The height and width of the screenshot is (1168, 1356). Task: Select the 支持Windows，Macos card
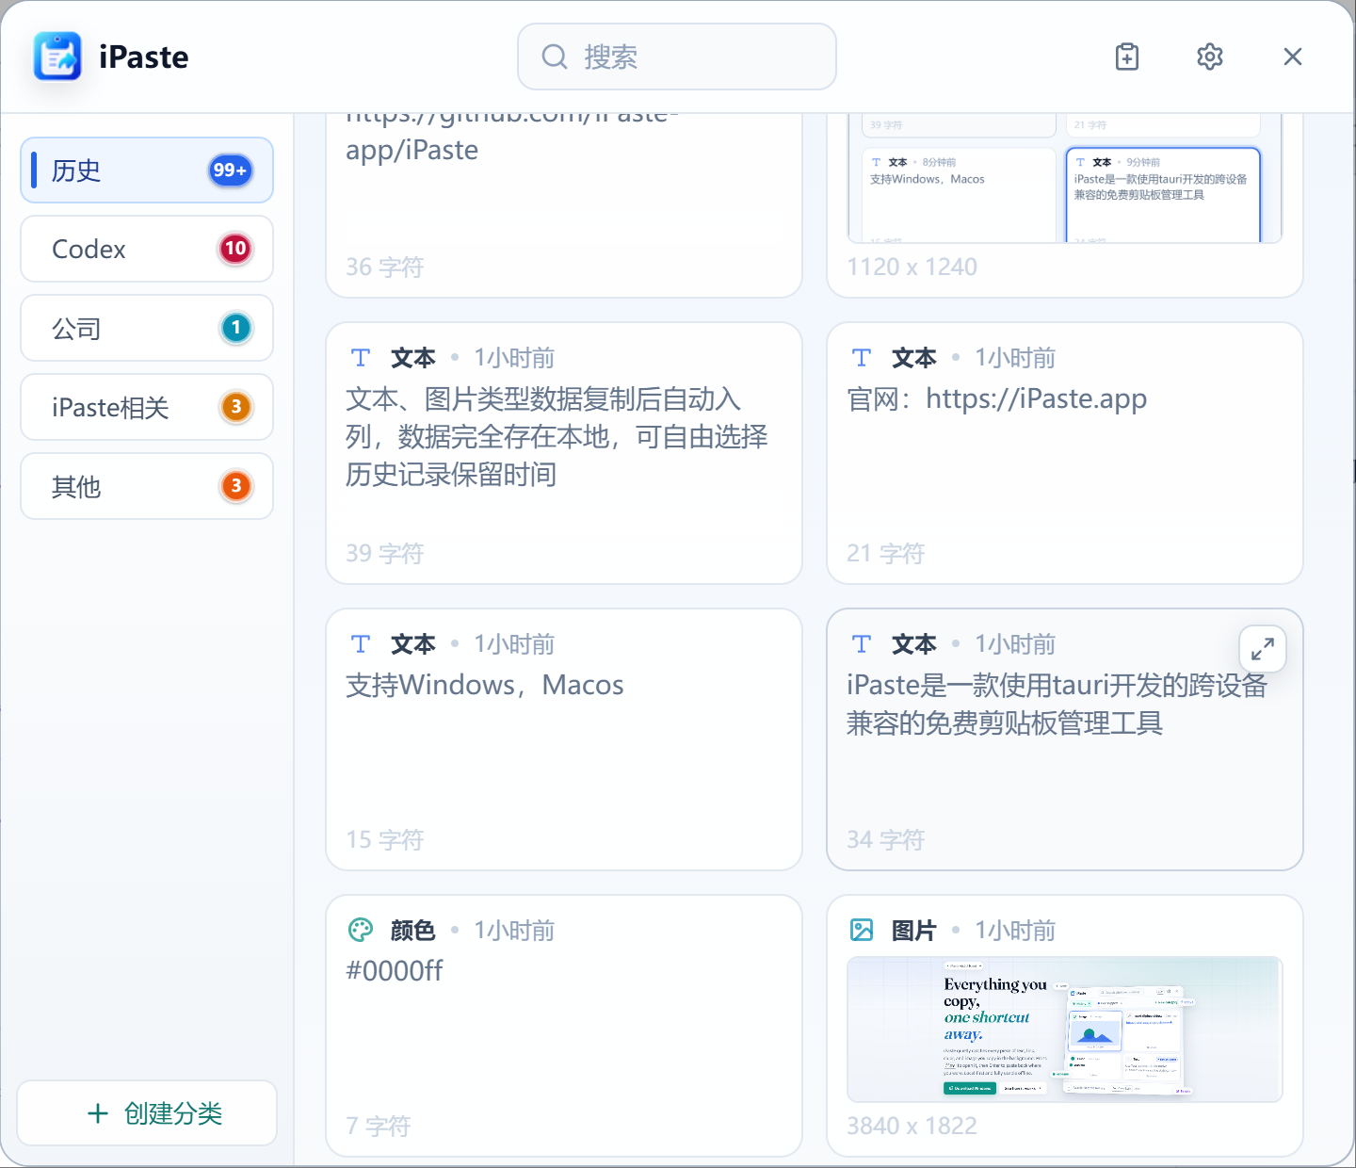pos(564,739)
